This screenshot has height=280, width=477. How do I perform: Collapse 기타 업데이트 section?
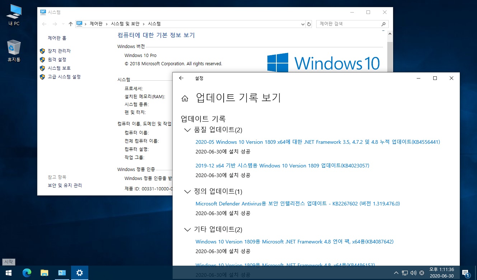[x=187, y=229]
